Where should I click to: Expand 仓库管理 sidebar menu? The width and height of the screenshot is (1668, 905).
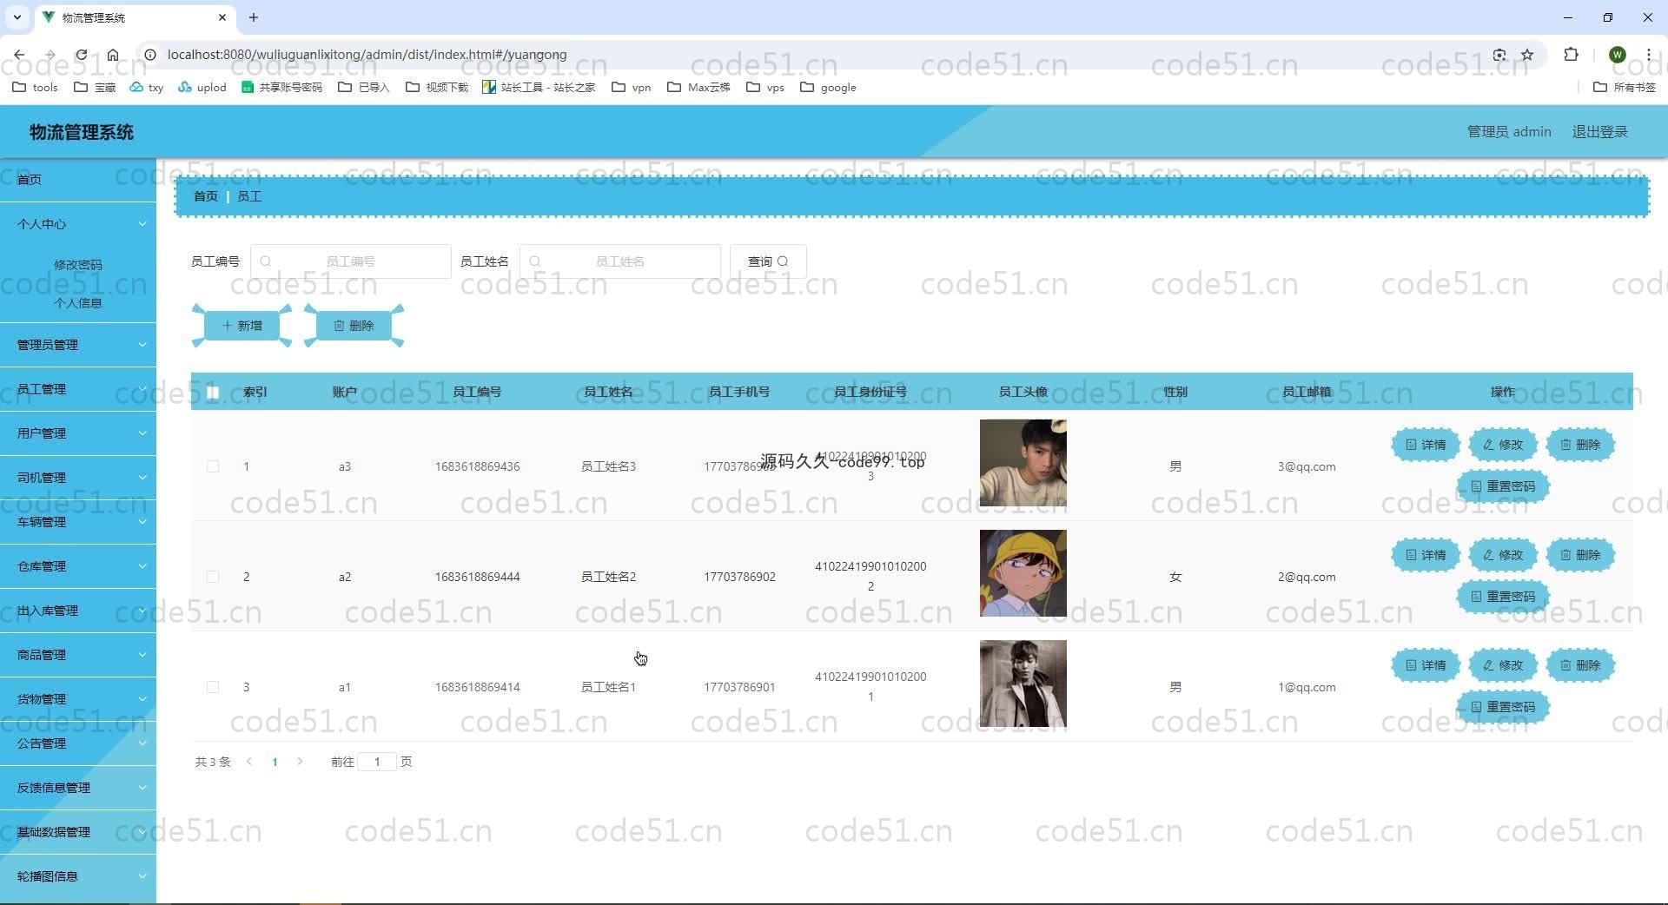(78, 566)
